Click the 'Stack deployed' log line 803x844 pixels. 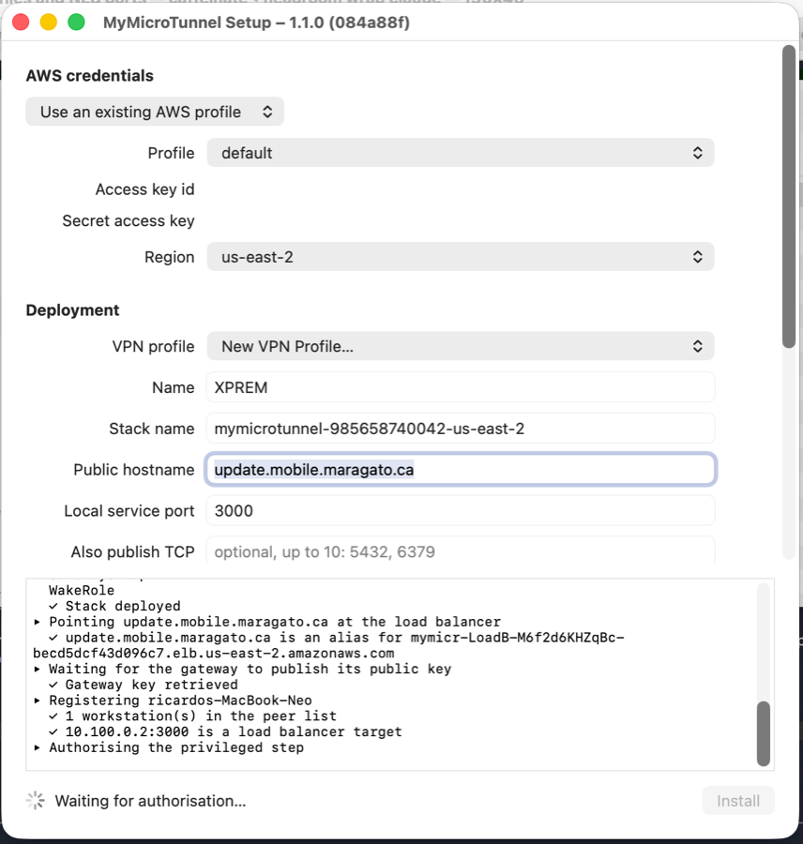coord(114,606)
